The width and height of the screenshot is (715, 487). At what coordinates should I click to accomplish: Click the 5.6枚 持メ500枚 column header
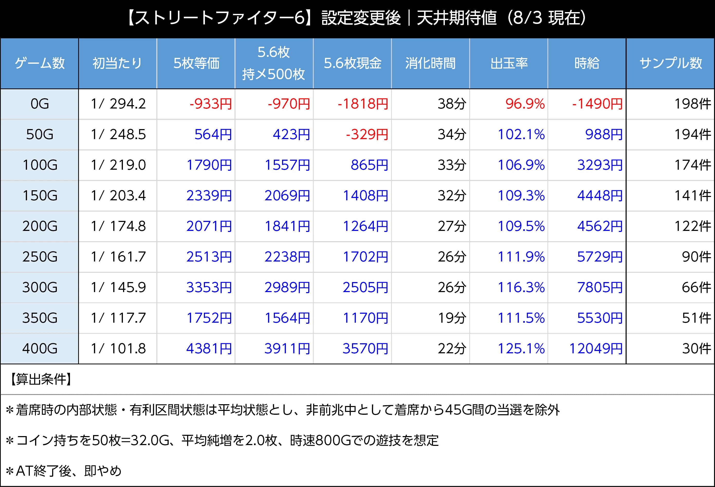[274, 63]
